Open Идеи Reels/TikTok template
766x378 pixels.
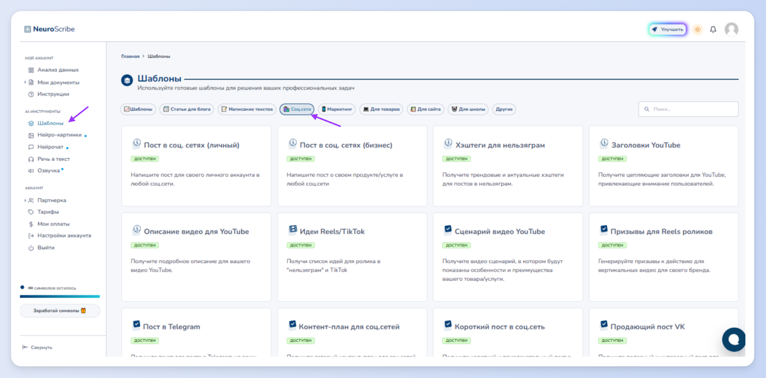tap(352, 257)
